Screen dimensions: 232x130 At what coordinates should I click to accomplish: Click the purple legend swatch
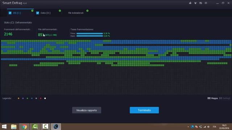[23, 98]
